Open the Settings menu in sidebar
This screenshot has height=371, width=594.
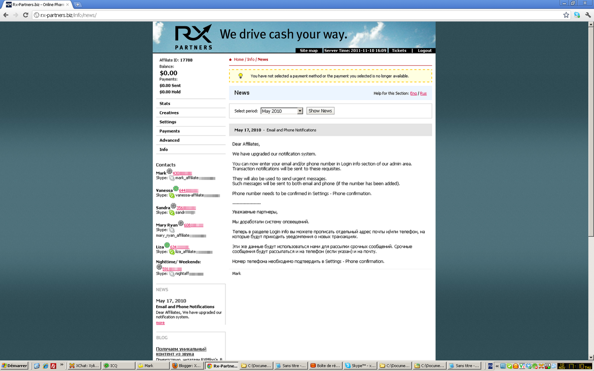pyautogui.click(x=168, y=122)
